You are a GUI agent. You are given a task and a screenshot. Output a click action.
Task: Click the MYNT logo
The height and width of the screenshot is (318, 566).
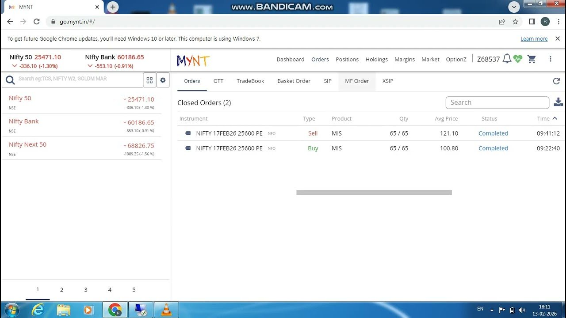(192, 60)
